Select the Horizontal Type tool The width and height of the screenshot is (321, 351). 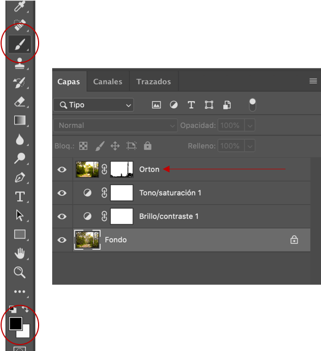pyautogui.click(x=20, y=196)
